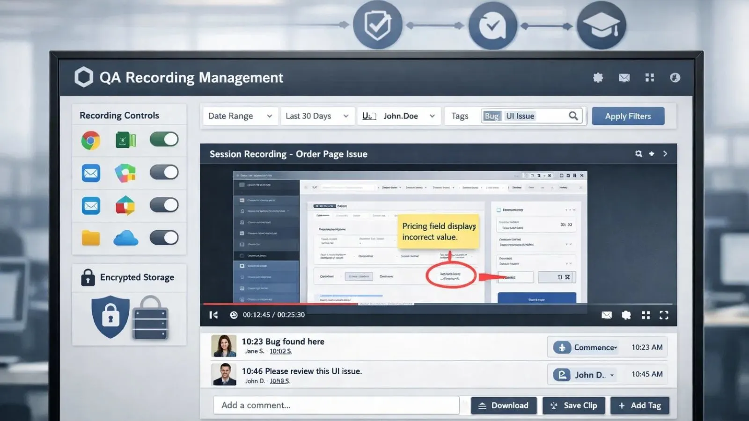Select the blue cloud storage icon
749x421 pixels.
[125, 238]
